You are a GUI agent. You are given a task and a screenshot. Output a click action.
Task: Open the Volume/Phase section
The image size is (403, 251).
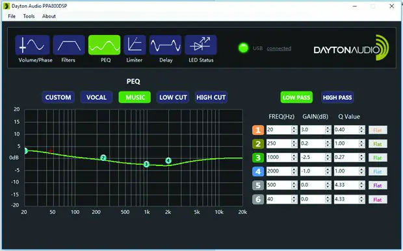pos(32,45)
